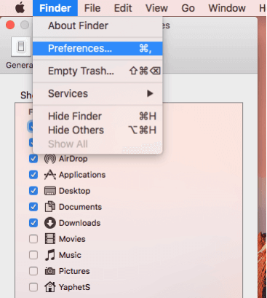Click the Applications icon
The width and height of the screenshot is (267, 298).
point(50,175)
